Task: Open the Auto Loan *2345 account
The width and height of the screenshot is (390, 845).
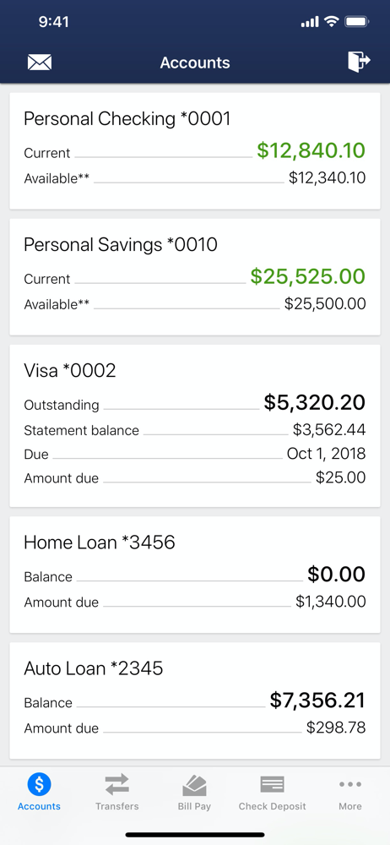Action: pyautogui.click(x=195, y=701)
